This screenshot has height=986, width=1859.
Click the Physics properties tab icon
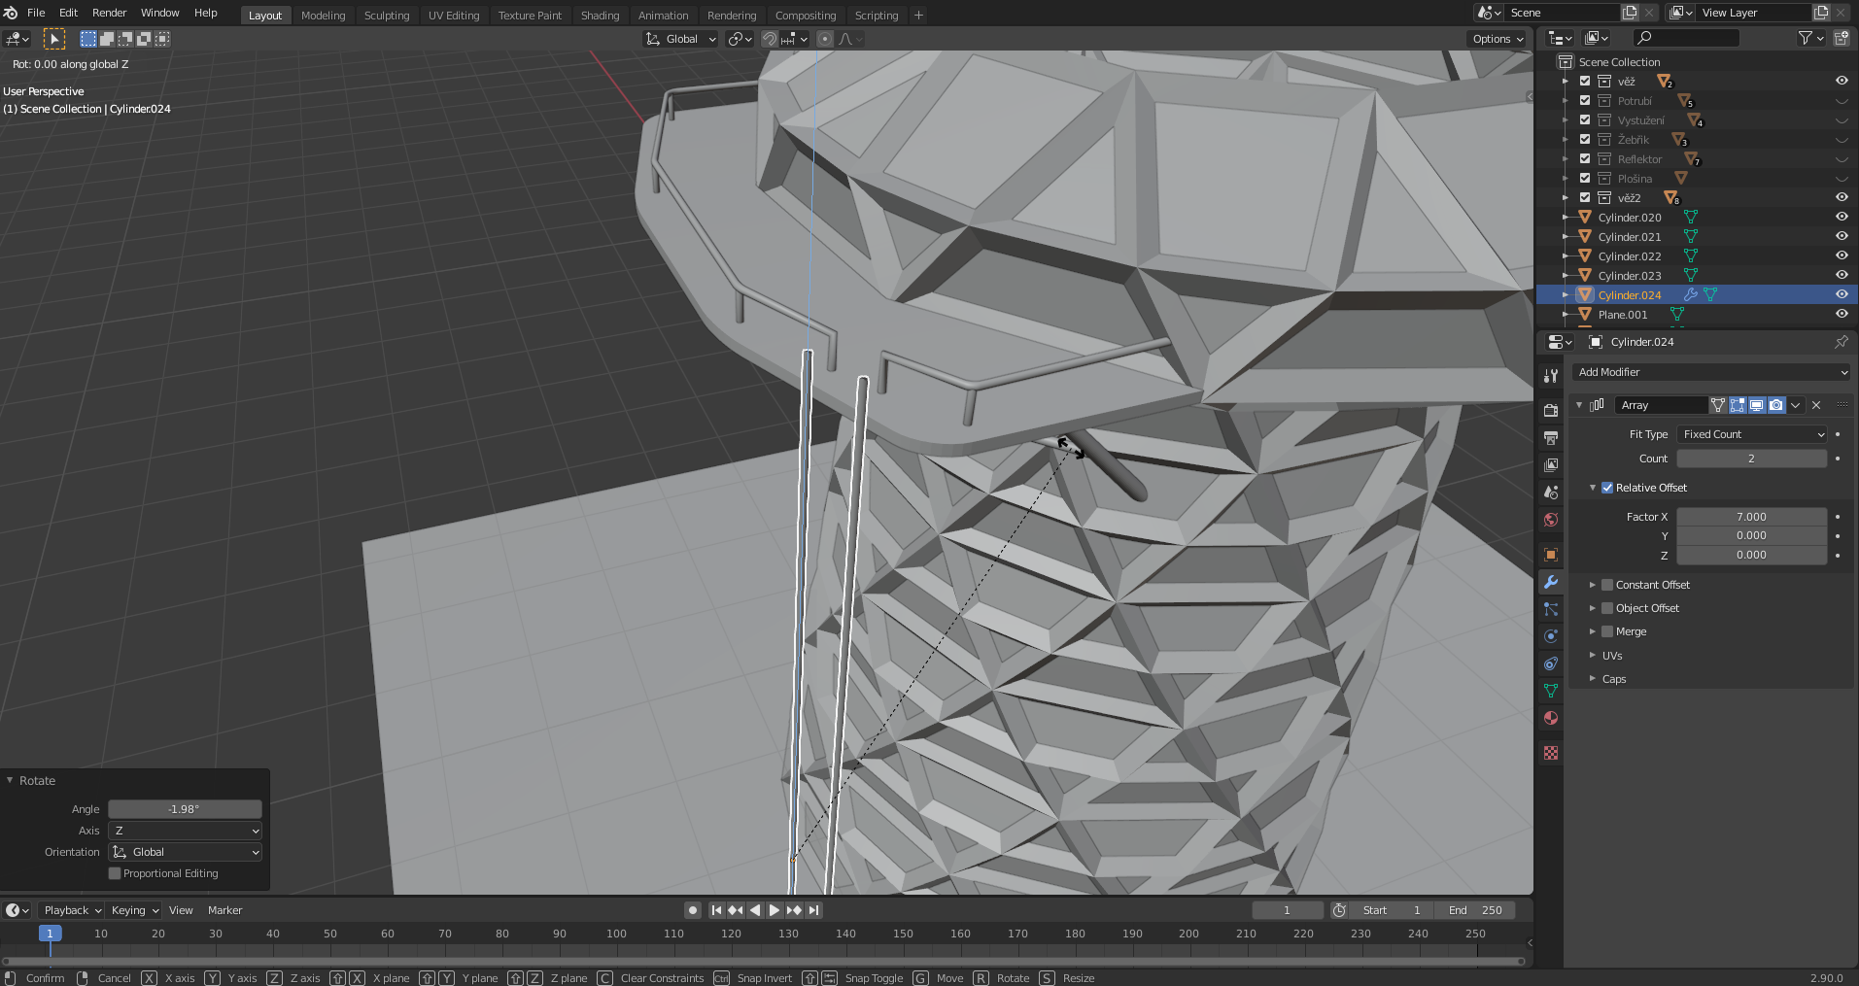[1551, 636]
